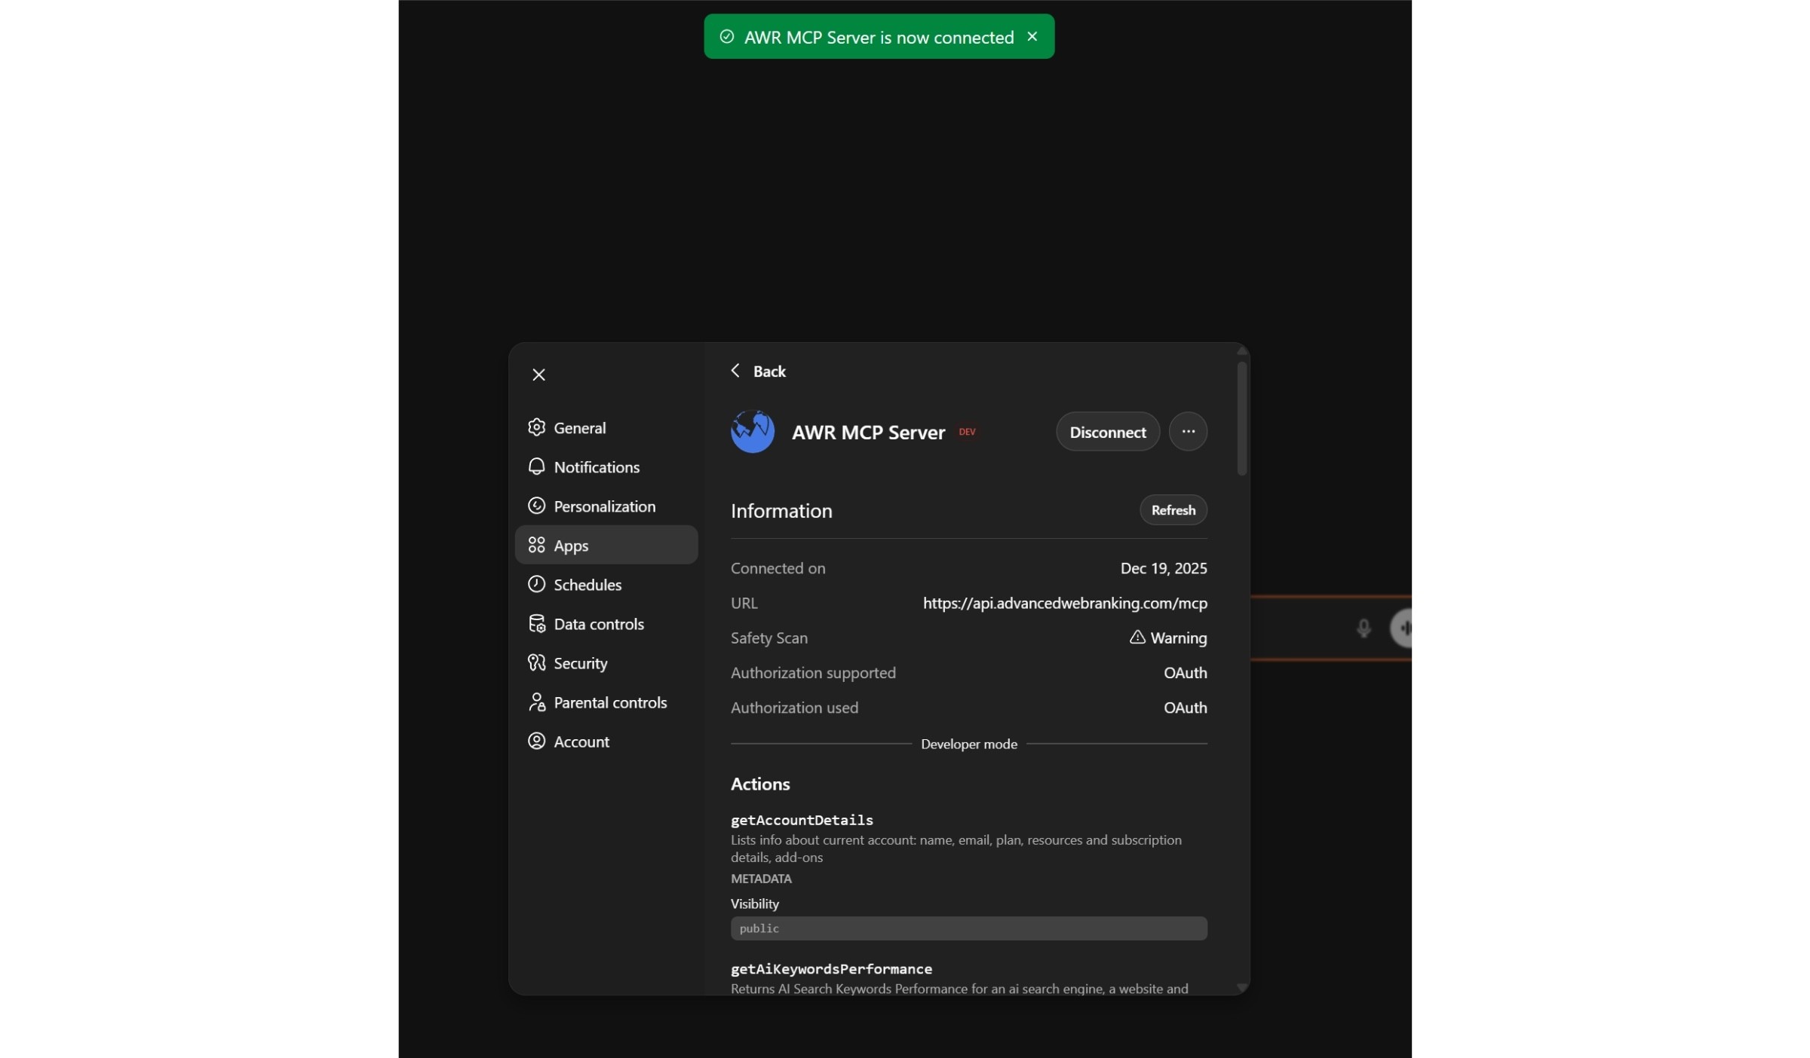Click the Personalization icon in the sidebar
This screenshot has width=1810, height=1058.
[x=536, y=506]
